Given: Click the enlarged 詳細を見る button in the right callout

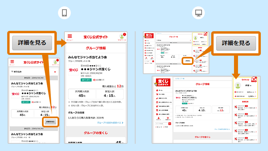Looking at the screenshot, I should pyautogui.click(x=236, y=43).
